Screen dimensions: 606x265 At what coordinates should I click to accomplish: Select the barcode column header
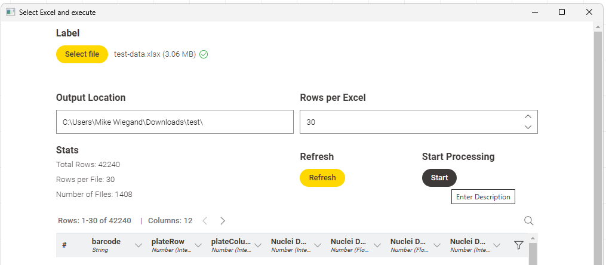pyautogui.click(x=106, y=245)
